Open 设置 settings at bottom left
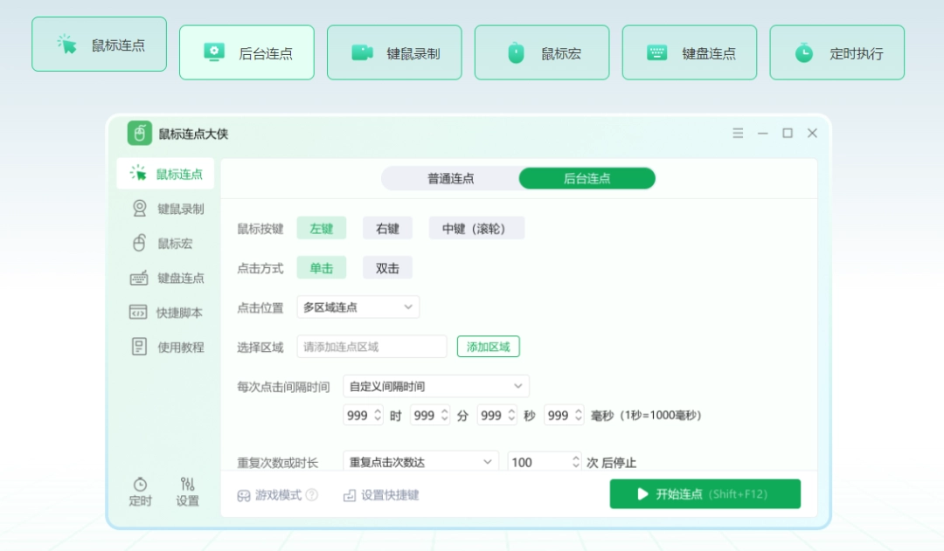The width and height of the screenshot is (944, 551). pyautogui.click(x=190, y=492)
